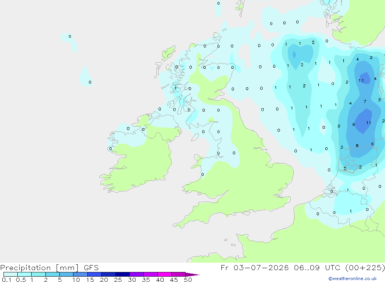Click the 15 to 20 mm legend swatch
Image resolution: width=385 pixels, height=282 pixels.
94,274
